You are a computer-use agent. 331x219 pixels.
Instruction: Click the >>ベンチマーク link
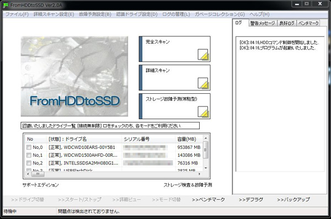(x=209, y=200)
